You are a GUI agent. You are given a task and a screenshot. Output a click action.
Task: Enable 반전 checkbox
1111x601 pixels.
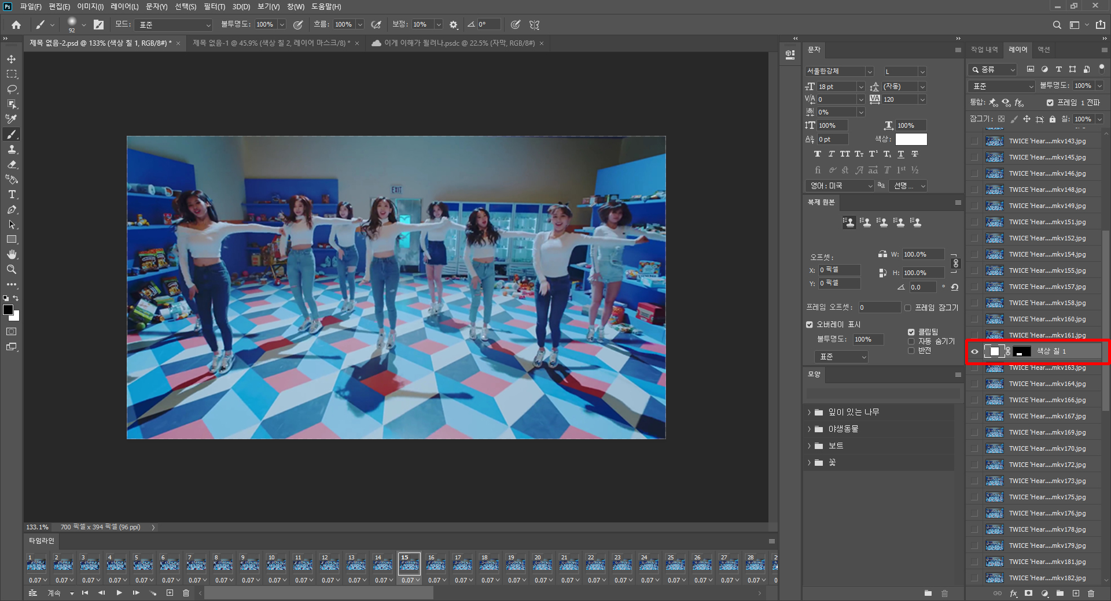(x=911, y=350)
